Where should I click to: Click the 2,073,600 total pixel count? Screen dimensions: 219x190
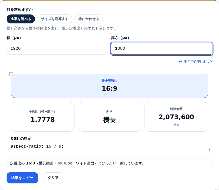click(x=176, y=117)
